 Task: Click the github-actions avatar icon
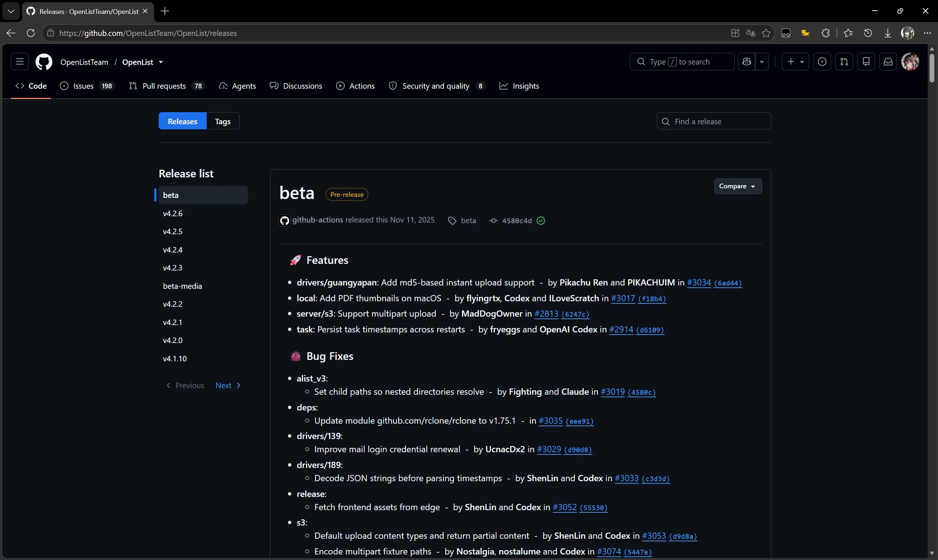point(284,220)
